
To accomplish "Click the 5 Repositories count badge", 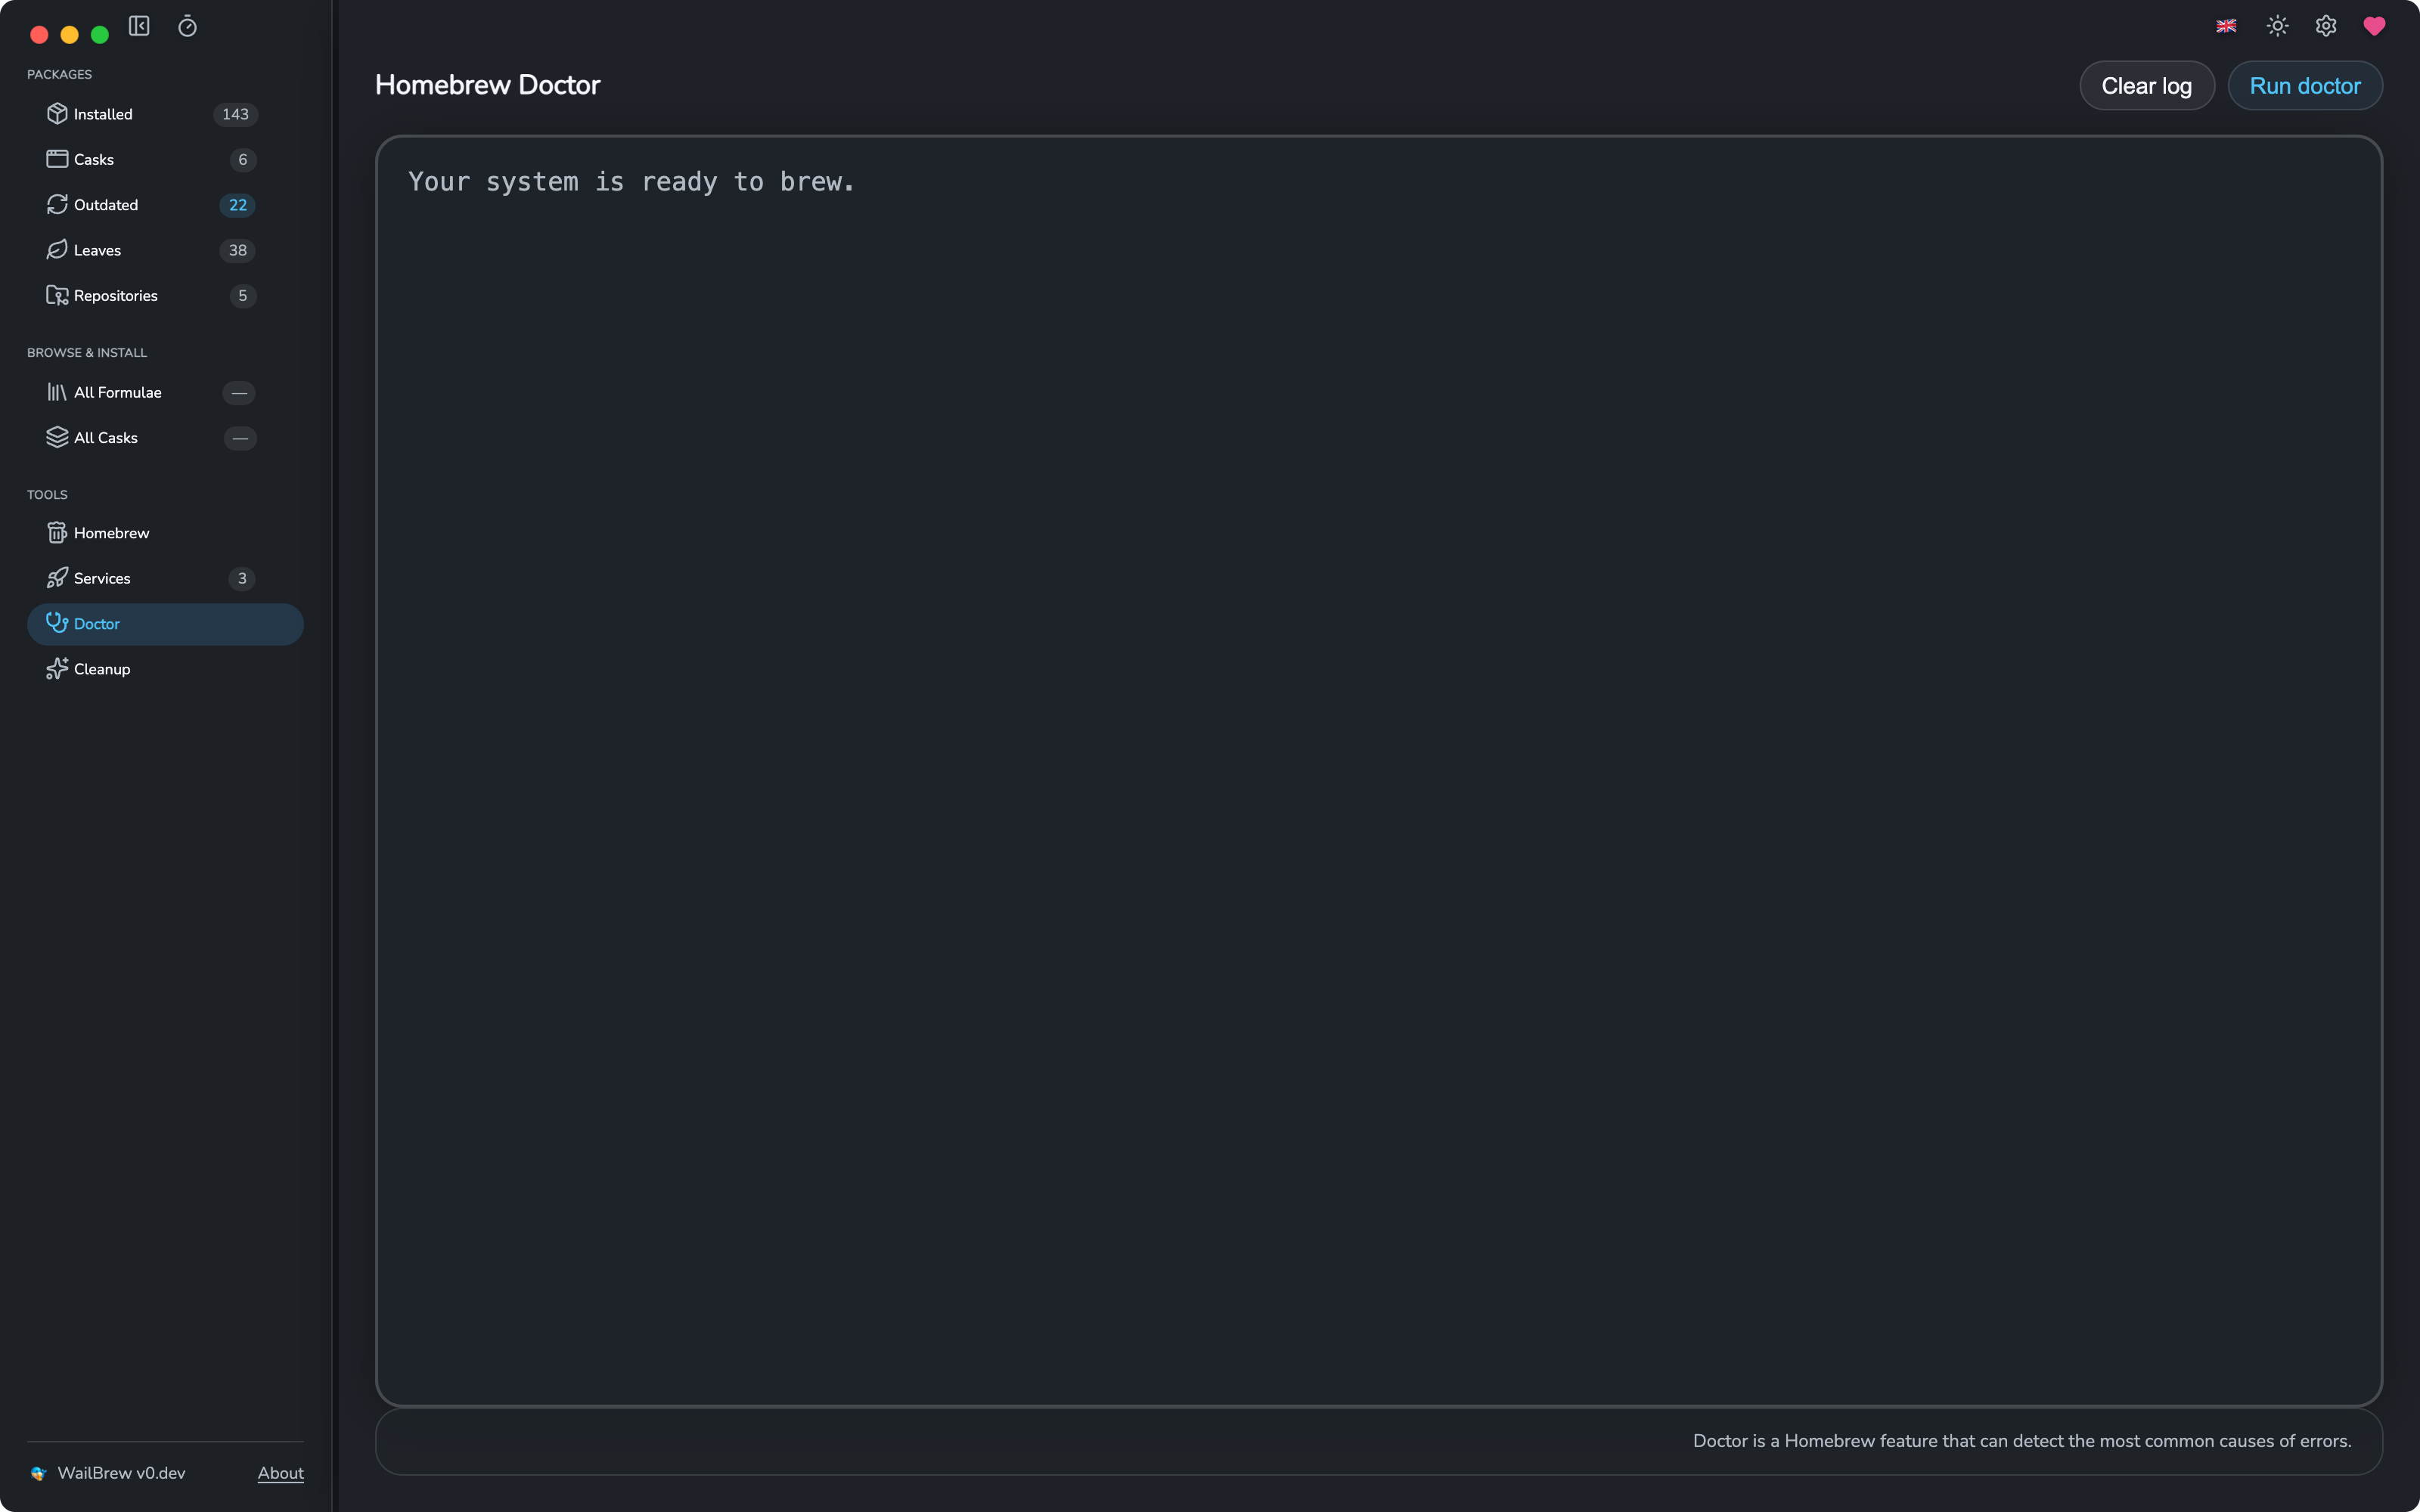I will point(242,296).
